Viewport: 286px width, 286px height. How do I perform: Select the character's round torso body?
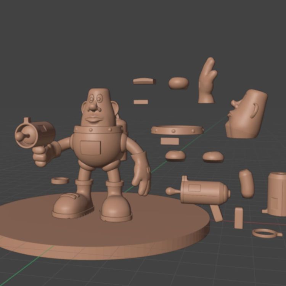click(98, 146)
